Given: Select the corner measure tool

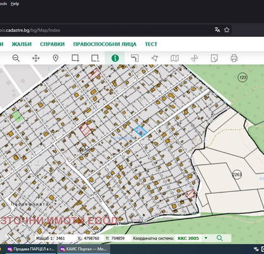Looking at the screenshot, I should coord(135,58).
